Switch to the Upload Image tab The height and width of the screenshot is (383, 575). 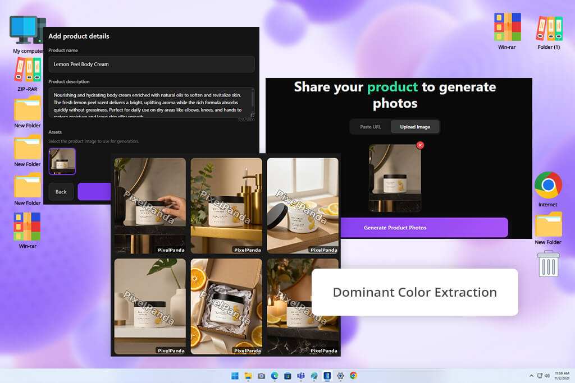point(415,127)
